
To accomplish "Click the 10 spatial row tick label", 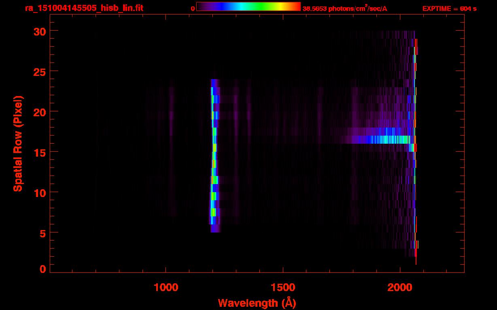I will click(40, 193).
